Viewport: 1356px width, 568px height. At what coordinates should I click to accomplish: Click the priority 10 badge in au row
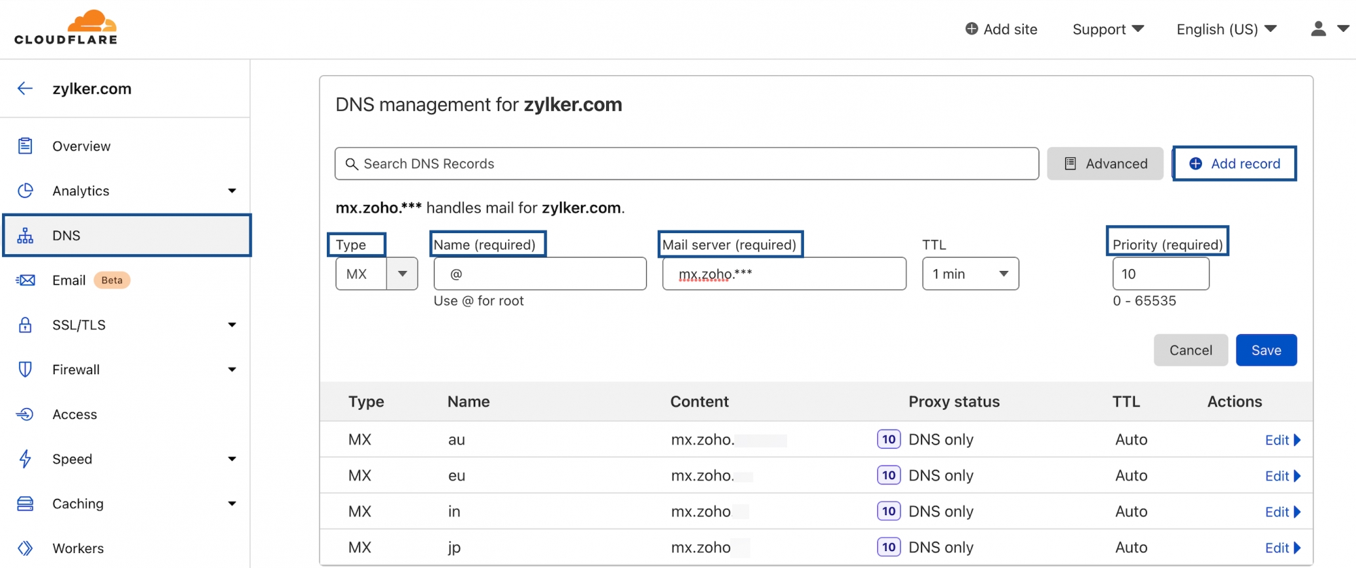pos(889,439)
